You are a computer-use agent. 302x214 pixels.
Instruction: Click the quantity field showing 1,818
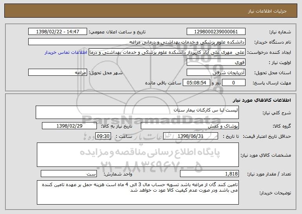tap(209, 174)
